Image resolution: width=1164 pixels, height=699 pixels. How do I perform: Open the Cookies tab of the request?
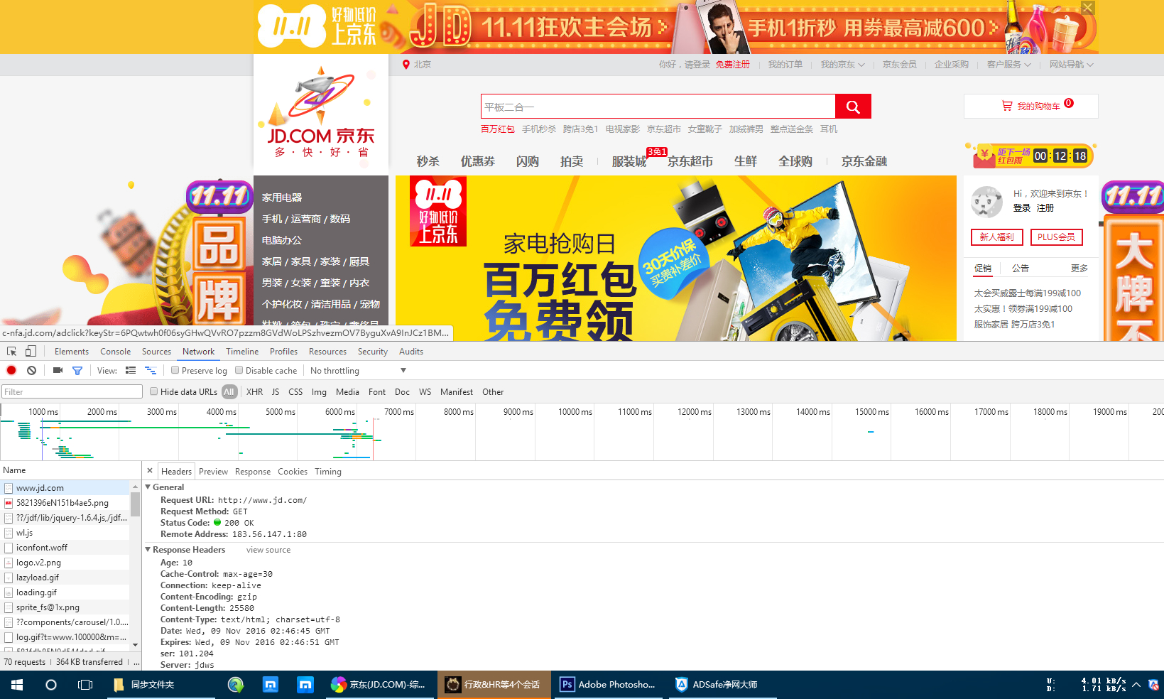pos(293,471)
